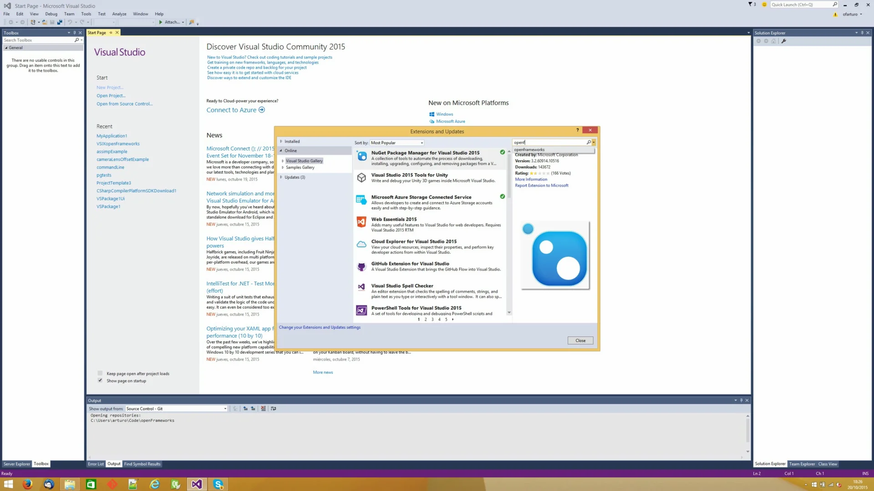The image size is (874, 491).
Task: Open the Debug menu
Action: click(51, 14)
